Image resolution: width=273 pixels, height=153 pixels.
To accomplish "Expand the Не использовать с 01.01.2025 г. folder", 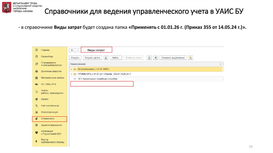I will [71, 69].
